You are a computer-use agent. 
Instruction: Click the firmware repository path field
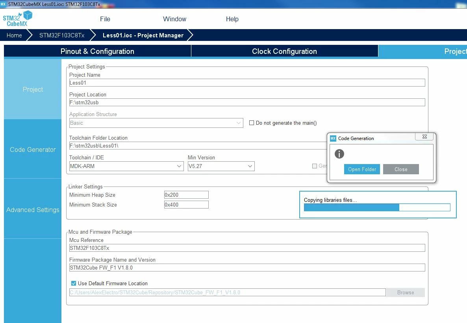pos(227,292)
